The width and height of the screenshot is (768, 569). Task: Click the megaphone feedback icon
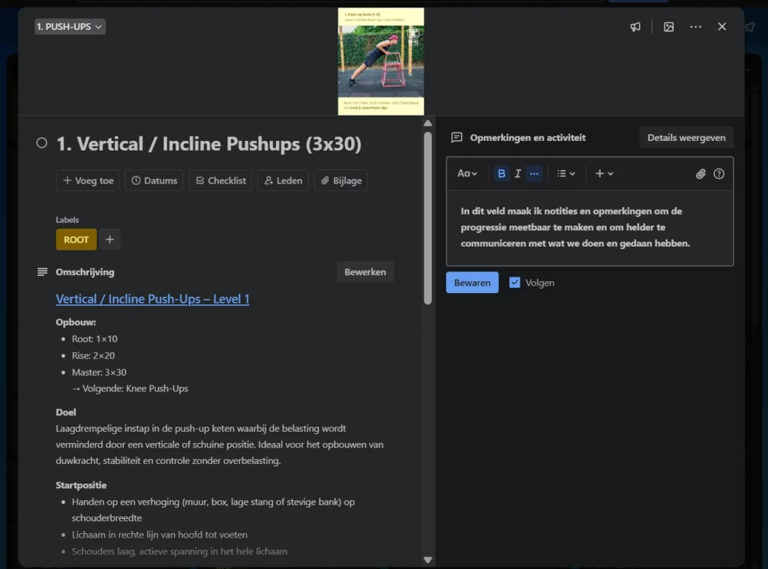[x=635, y=27]
